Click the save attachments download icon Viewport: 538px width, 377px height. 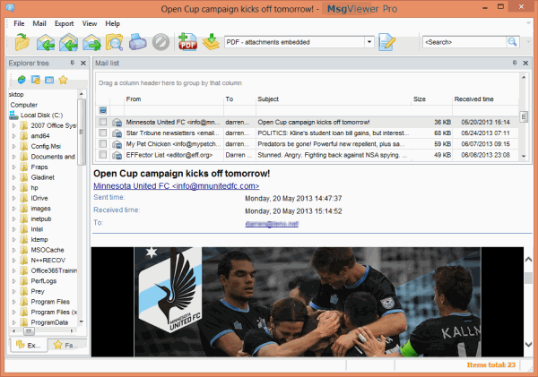click(211, 42)
